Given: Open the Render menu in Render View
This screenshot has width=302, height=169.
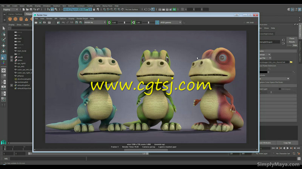Looking at the screenshot, I should (x=49, y=18).
